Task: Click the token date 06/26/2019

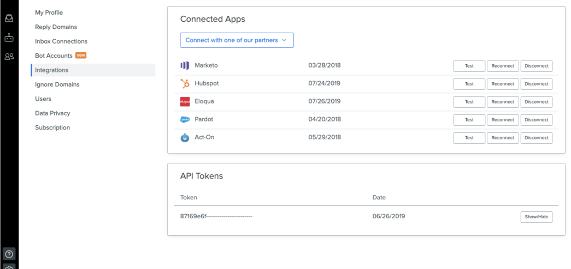Action: pos(388,216)
